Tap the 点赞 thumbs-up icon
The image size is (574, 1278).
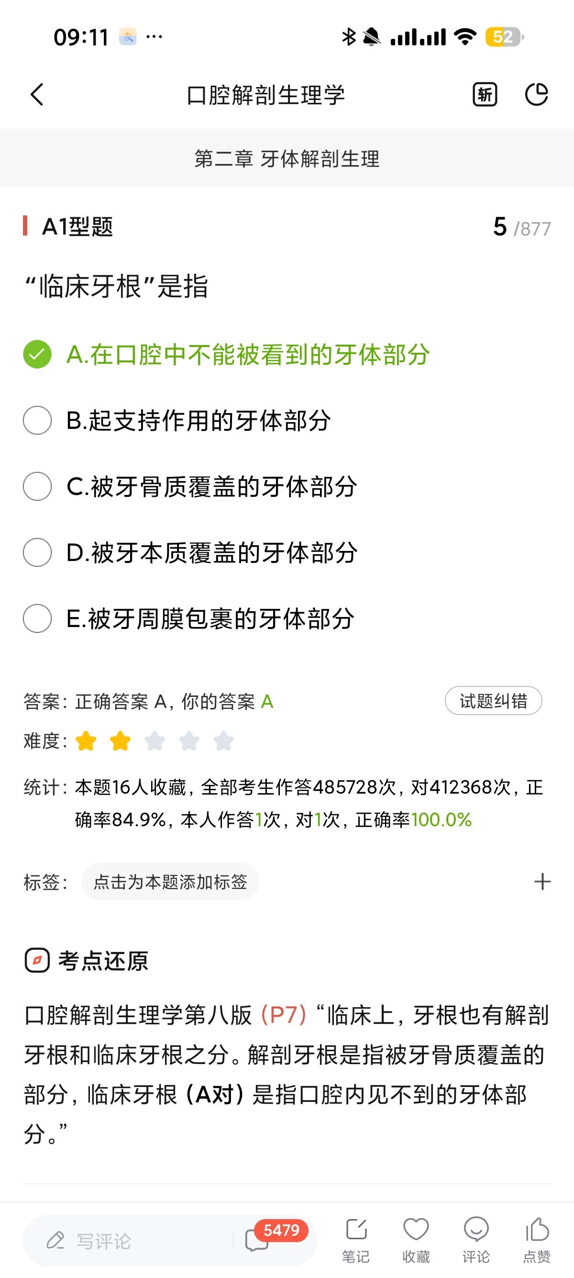point(537,1239)
